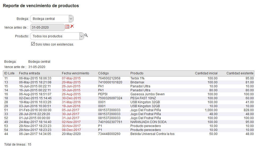Select the Terbix 1% row
The image size is (258, 149).
tap(137, 78)
